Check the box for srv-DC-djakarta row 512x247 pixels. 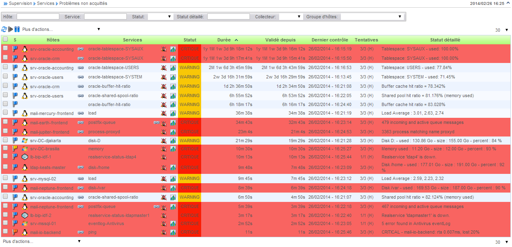point(5,139)
